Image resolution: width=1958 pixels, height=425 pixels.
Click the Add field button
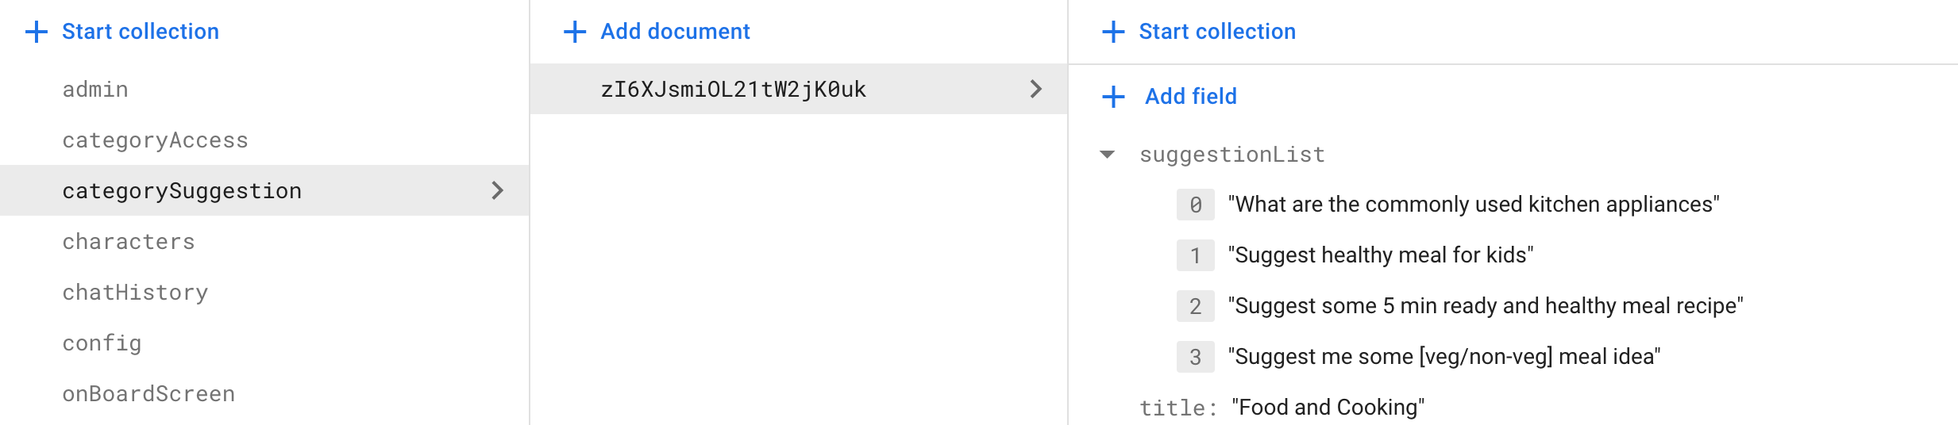click(x=1190, y=97)
